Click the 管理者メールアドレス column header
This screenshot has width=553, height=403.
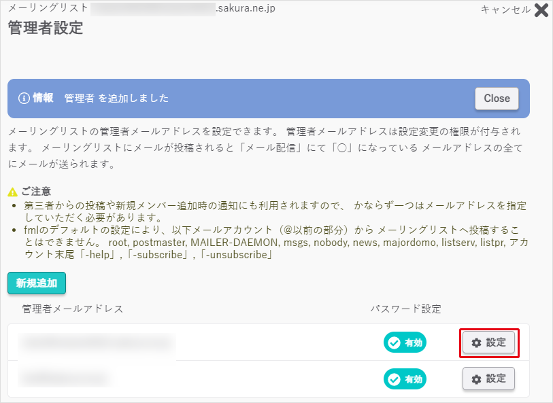tap(73, 309)
